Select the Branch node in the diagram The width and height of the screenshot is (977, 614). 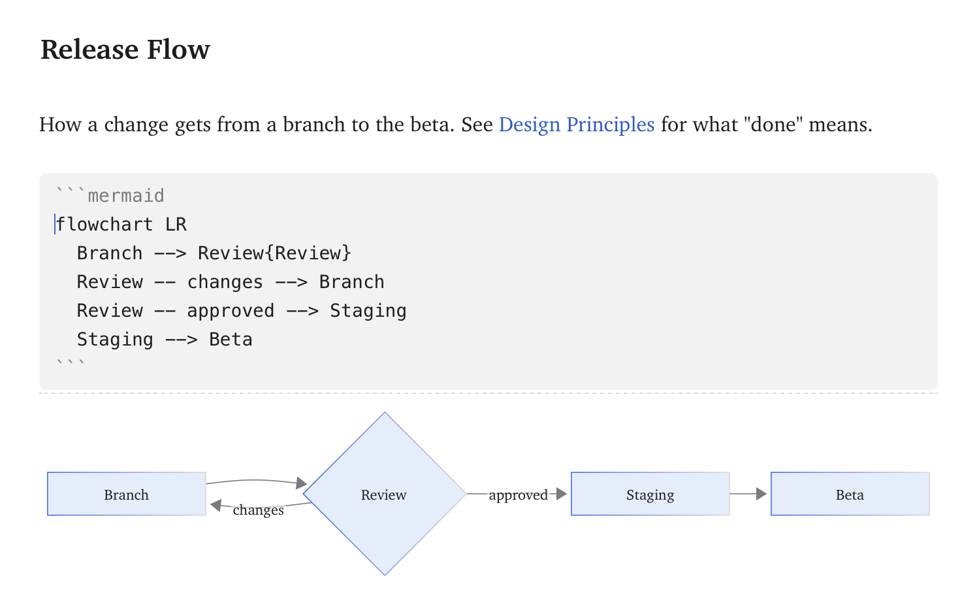pyautogui.click(x=127, y=494)
